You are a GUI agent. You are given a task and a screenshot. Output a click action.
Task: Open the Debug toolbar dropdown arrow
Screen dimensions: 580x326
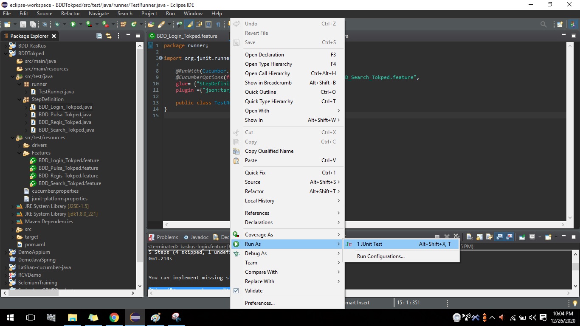click(x=65, y=24)
